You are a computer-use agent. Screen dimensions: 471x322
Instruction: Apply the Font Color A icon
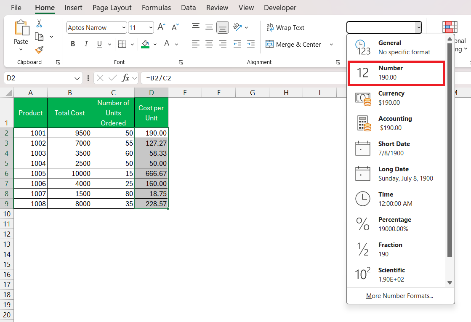coord(167,44)
